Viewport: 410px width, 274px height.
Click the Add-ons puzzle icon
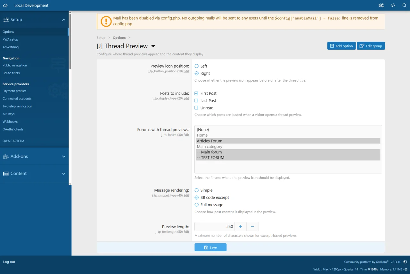click(6, 157)
